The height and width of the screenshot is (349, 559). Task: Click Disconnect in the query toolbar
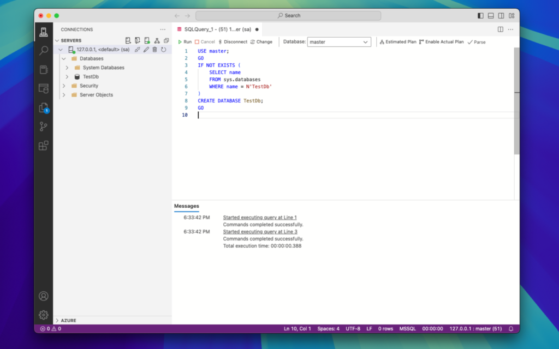point(233,42)
